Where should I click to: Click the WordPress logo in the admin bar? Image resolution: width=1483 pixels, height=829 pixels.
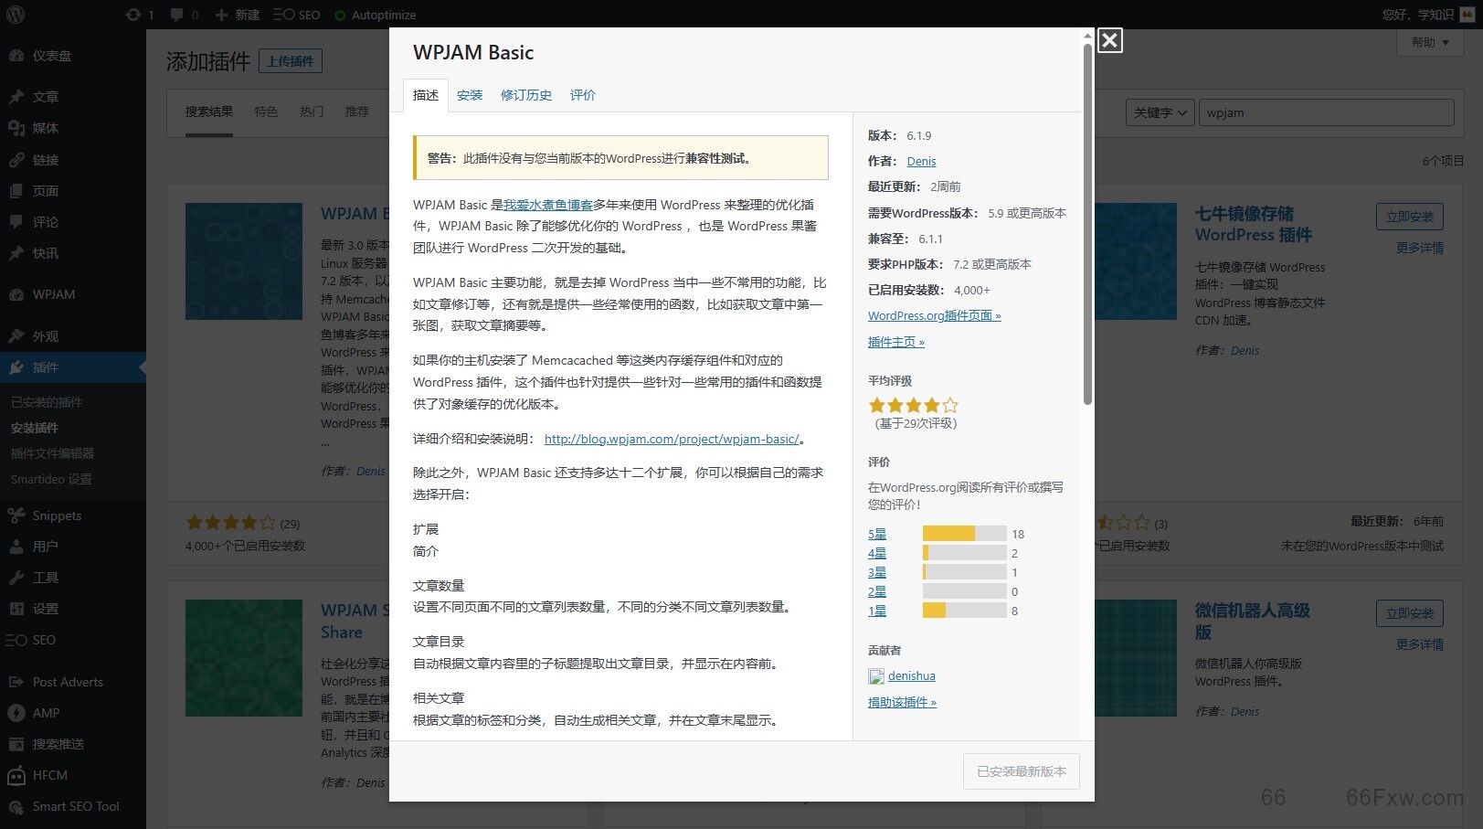coord(15,14)
